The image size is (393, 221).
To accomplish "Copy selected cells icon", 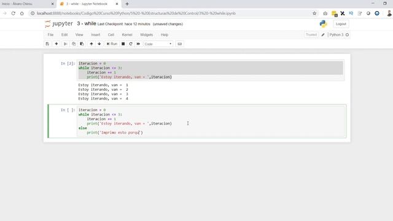I will [x=74, y=44].
